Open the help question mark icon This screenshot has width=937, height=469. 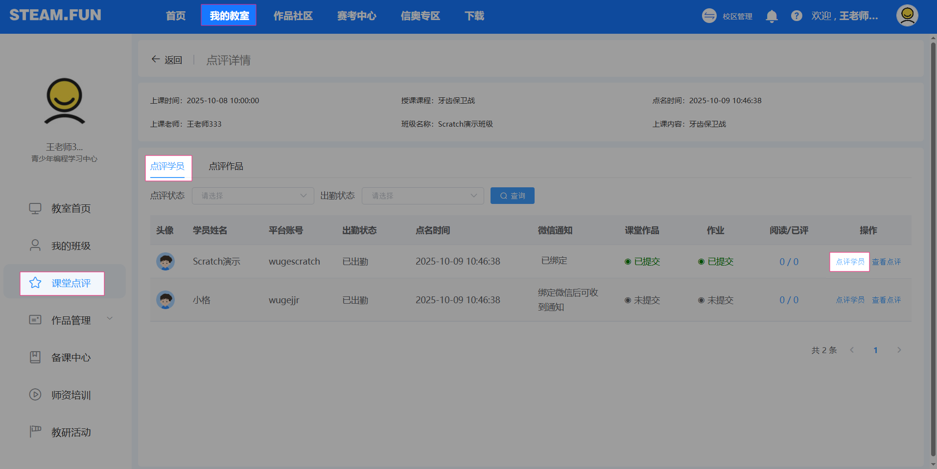tap(796, 16)
